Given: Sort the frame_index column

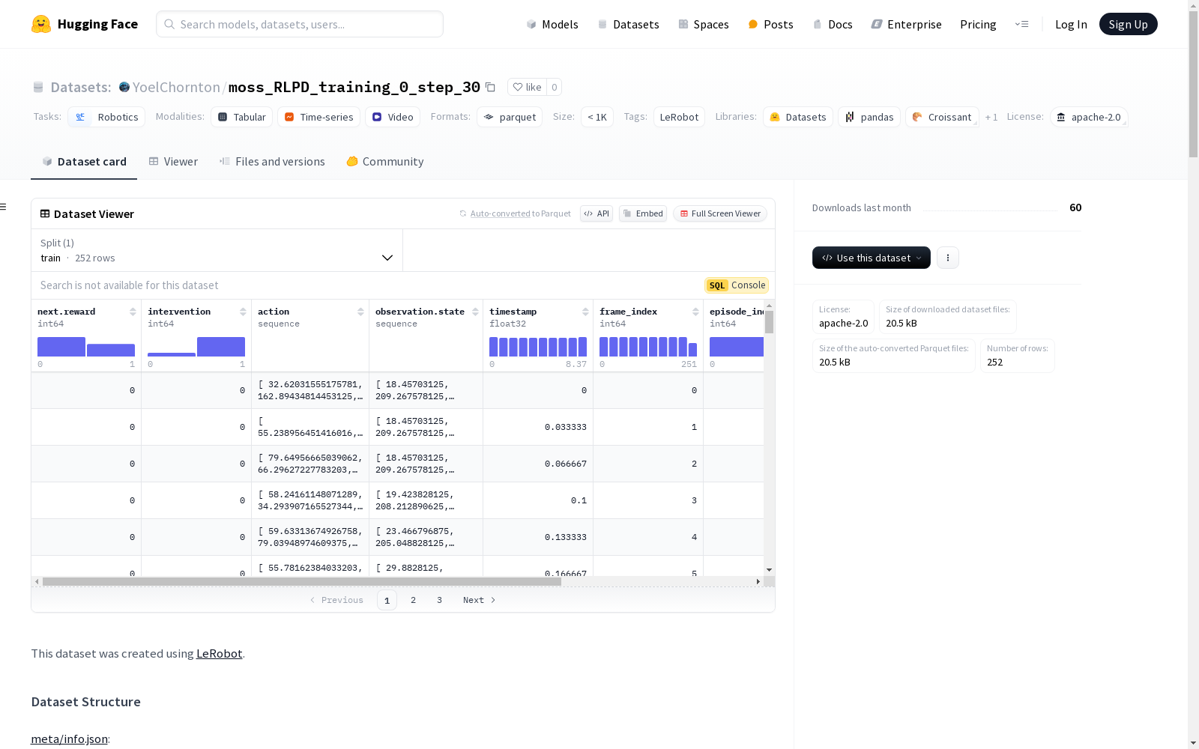Looking at the screenshot, I should (695, 312).
